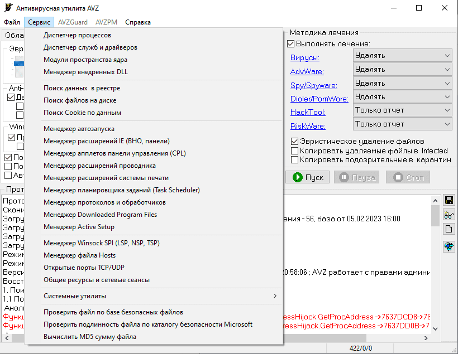Viewport: 458px width, 354px height.
Task: Expand the Системные утилиты submenu
Action: [x=161, y=296]
